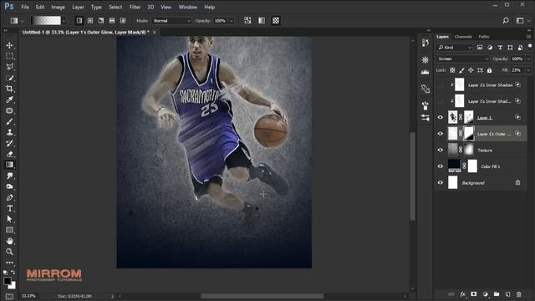The width and height of the screenshot is (535, 301).
Task: Select the Texture layer mask thumbnail
Action: 469,150
